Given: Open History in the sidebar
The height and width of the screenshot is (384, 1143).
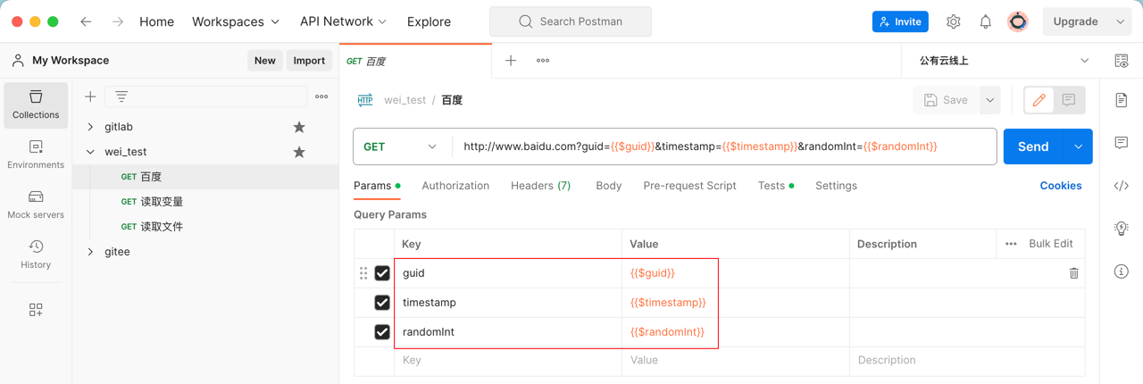Looking at the screenshot, I should (x=36, y=255).
